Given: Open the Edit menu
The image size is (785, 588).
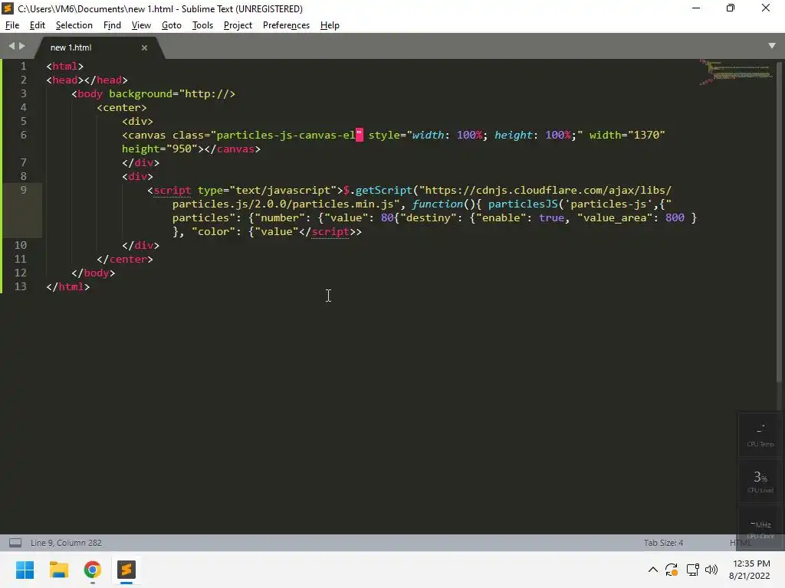Looking at the screenshot, I should coord(37,25).
